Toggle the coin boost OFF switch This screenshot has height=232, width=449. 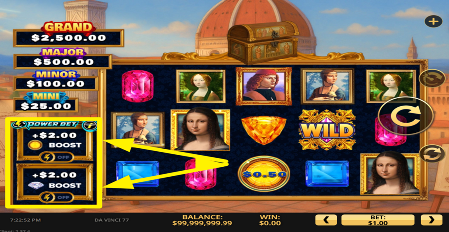coord(56,157)
